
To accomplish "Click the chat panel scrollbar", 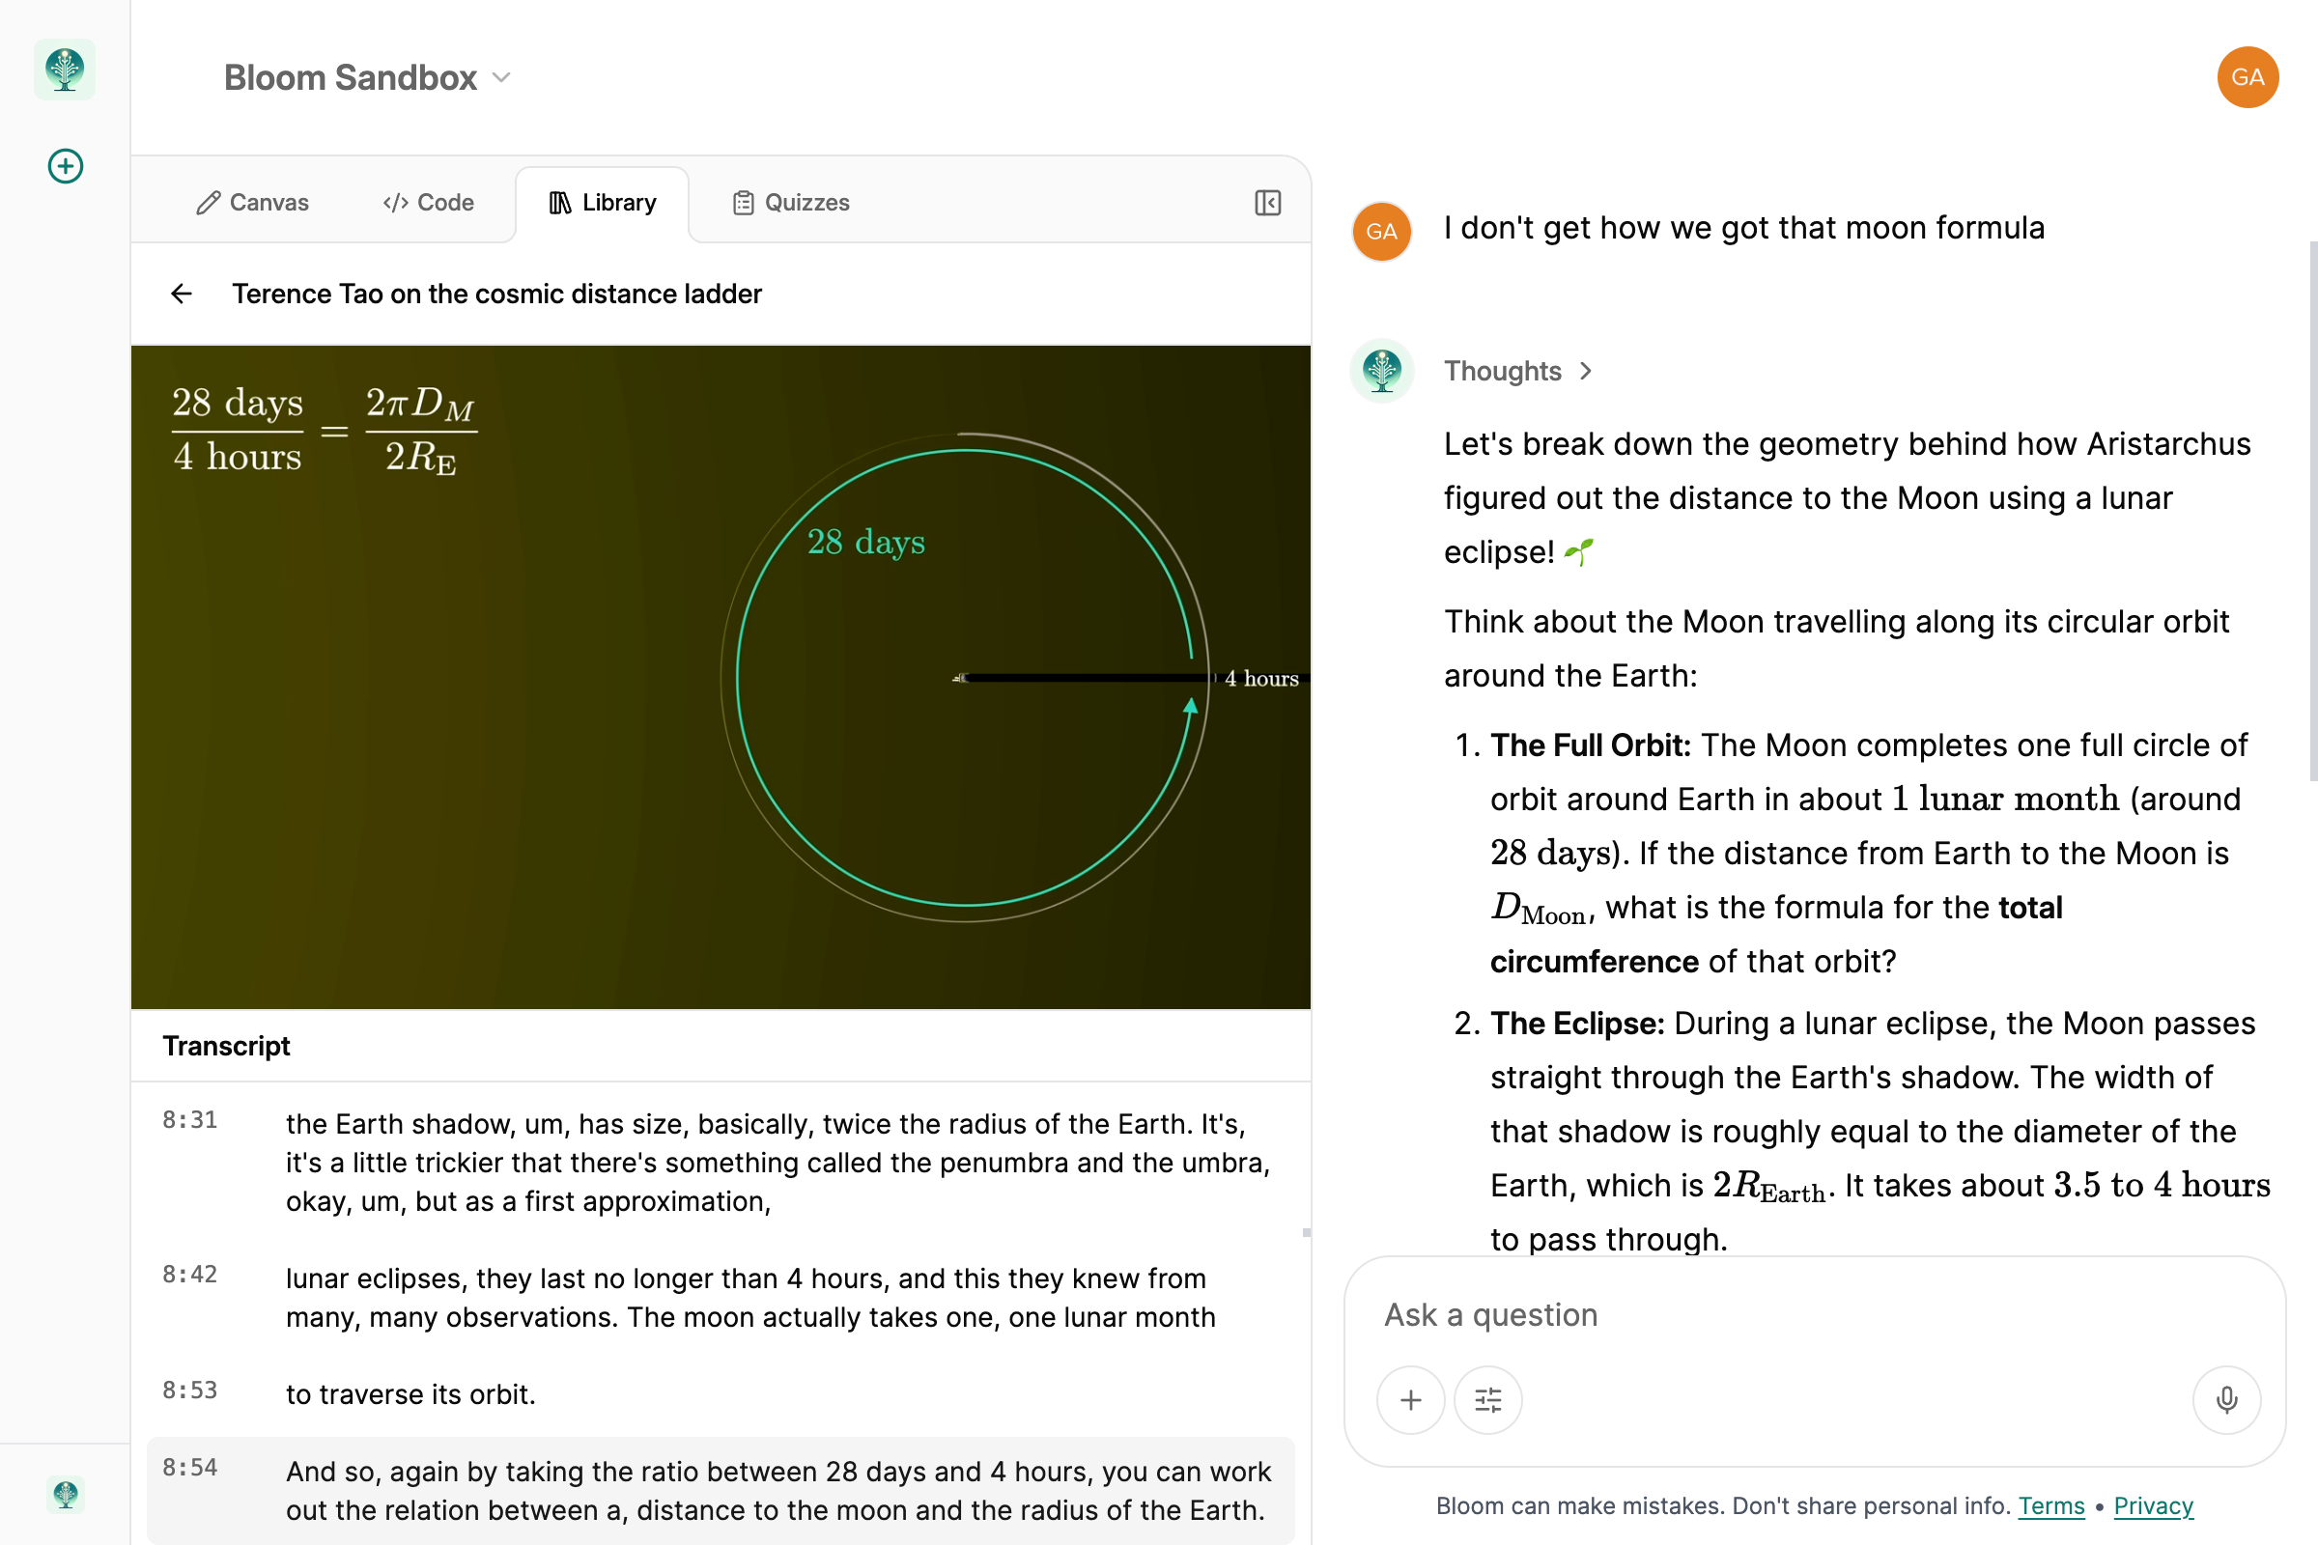I will 2312,513.
